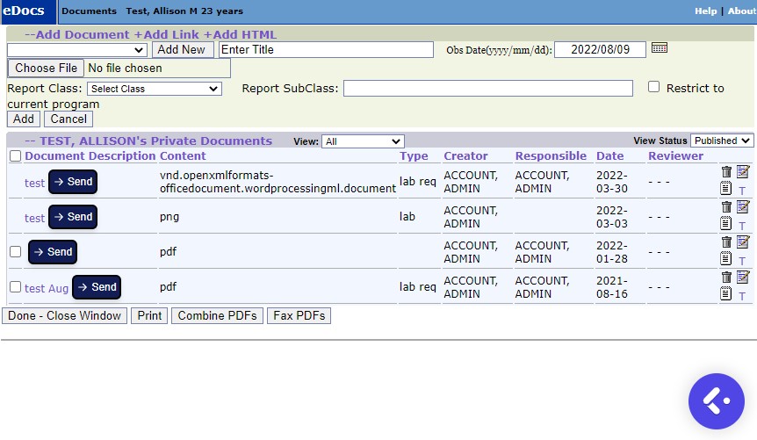Open the Report Class dropdown
The width and height of the screenshot is (757, 440).
(x=154, y=89)
